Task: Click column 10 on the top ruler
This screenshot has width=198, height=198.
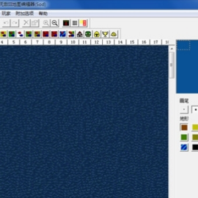Action: coord(73,42)
